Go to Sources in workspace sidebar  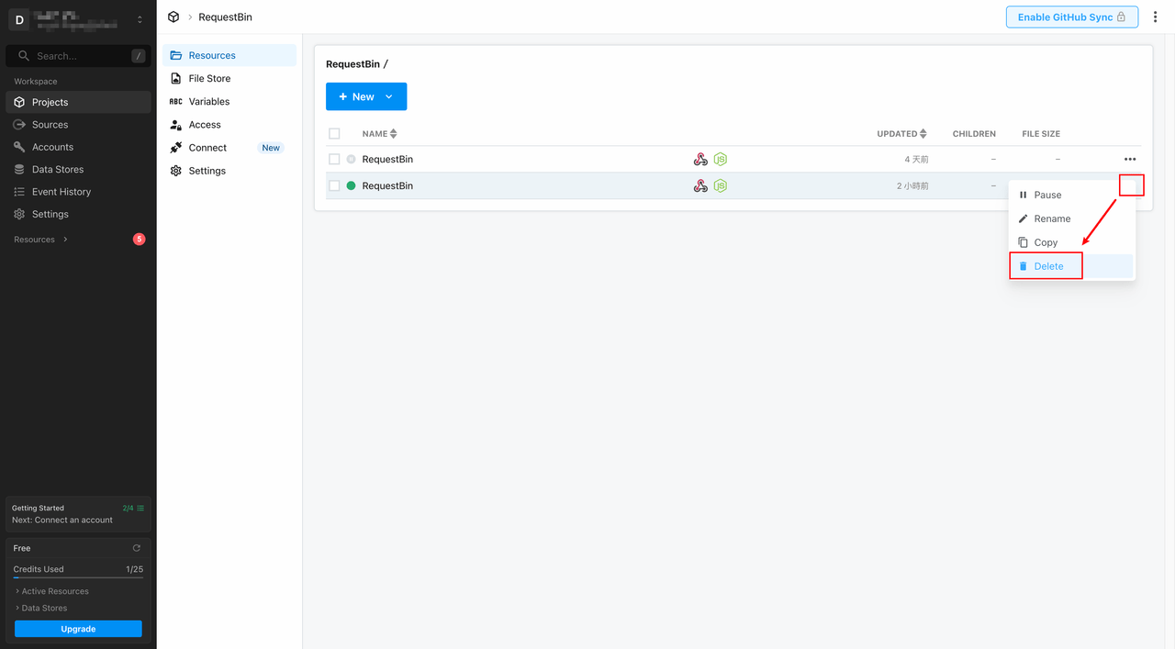pyautogui.click(x=78, y=125)
